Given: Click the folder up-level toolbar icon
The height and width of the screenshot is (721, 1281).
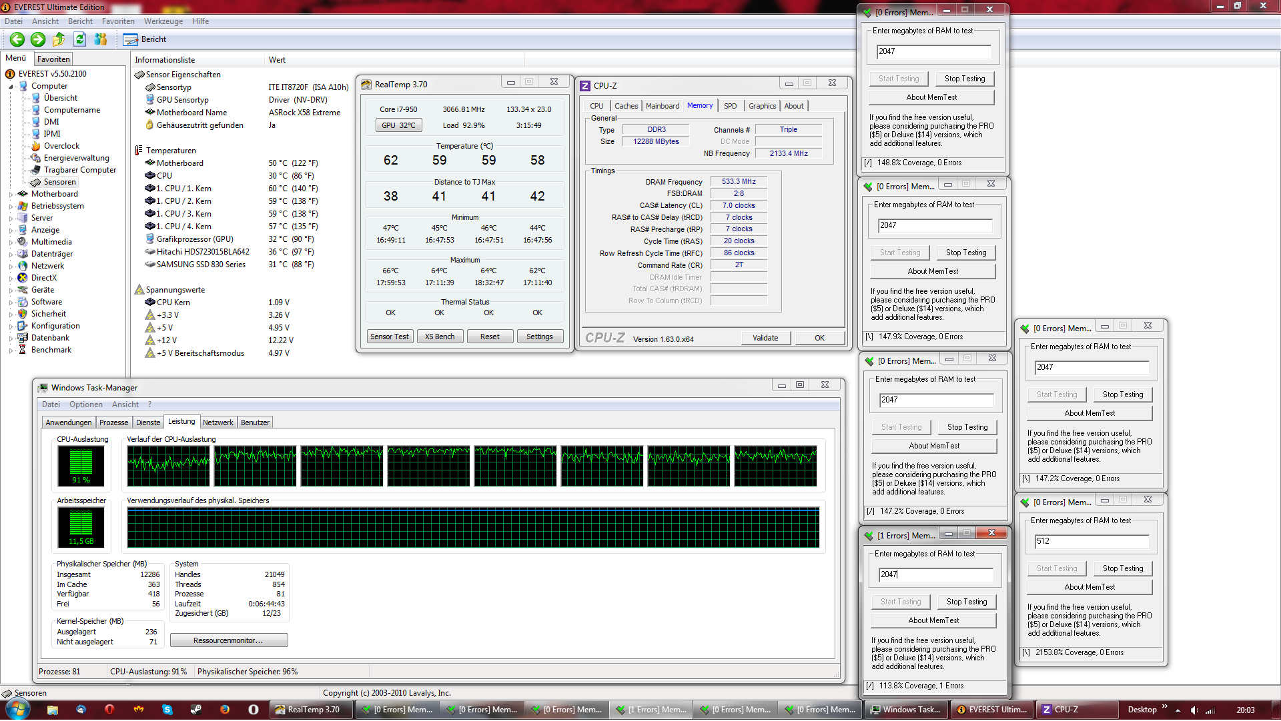Looking at the screenshot, I should (x=59, y=39).
